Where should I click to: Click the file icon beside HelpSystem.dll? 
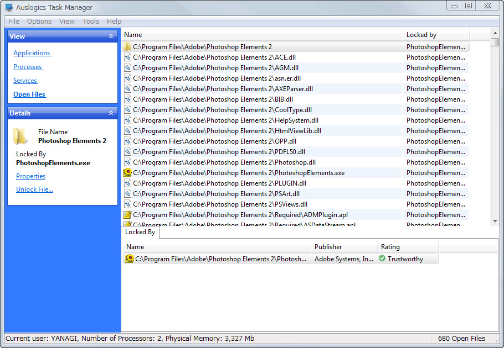tap(127, 120)
